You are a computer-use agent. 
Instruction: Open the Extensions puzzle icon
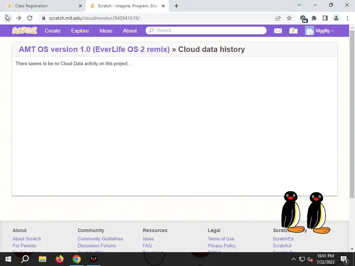(x=314, y=18)
